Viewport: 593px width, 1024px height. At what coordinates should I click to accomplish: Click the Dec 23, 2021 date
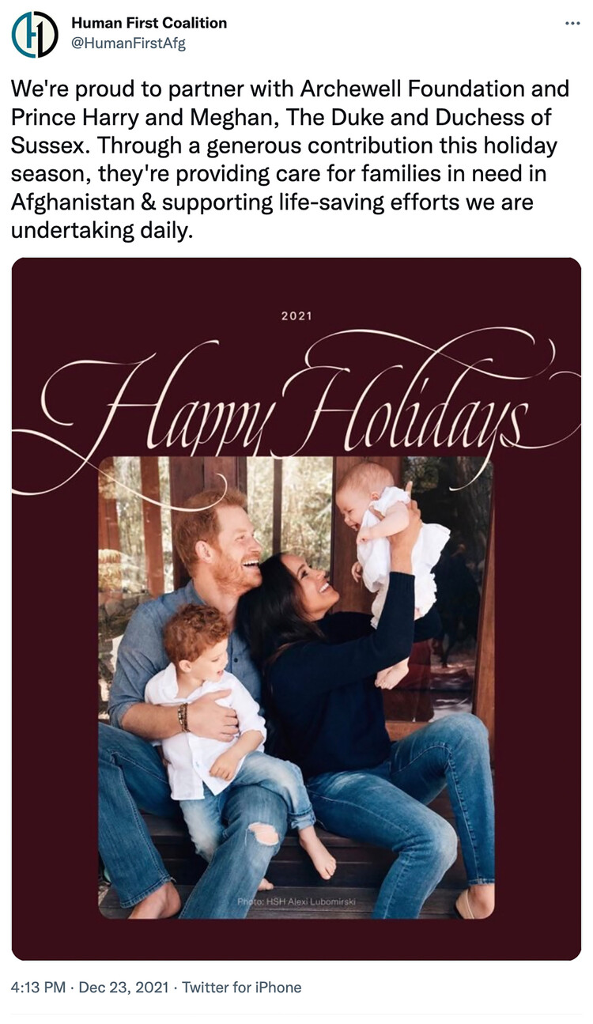125,987
